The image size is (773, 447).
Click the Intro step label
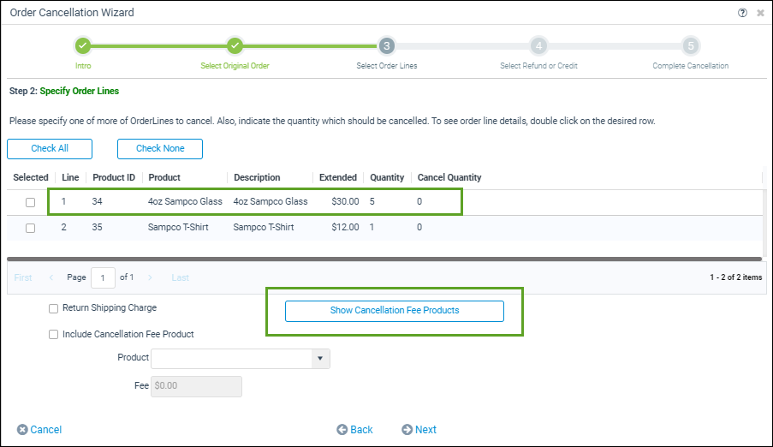coord(83,66)
